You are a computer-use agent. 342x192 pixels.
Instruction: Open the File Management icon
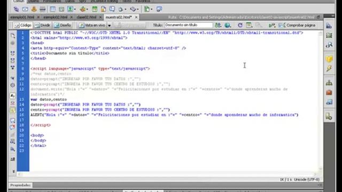218,25
